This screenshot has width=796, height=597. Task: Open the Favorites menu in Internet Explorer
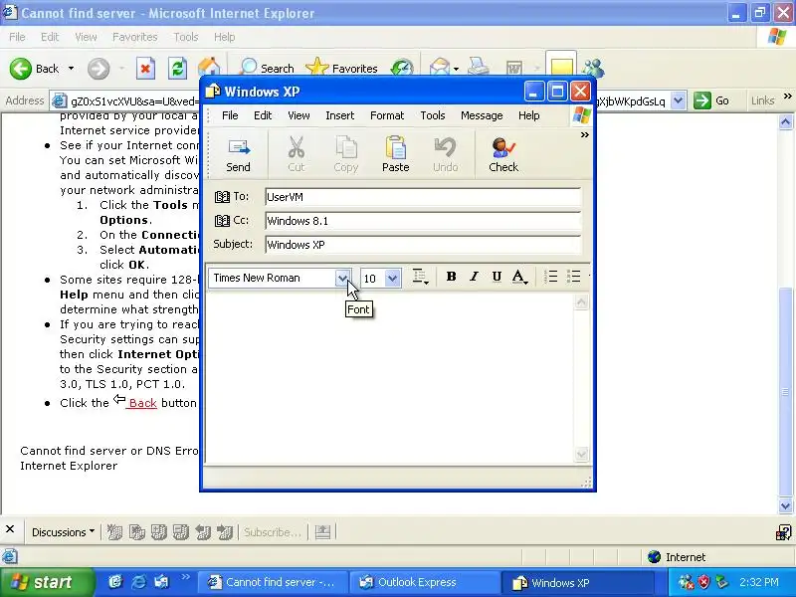click(134, 37)
